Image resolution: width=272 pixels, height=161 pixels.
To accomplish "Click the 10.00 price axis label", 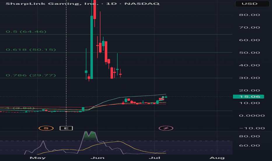I will (x=250, y=103).
